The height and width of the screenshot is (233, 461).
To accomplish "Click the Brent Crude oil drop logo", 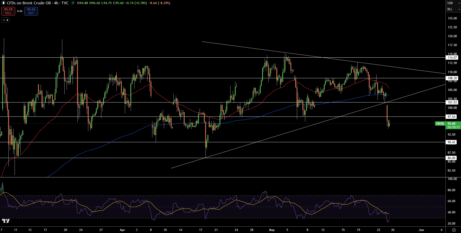I will tap(4, 3).
